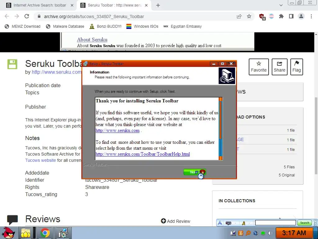Viewport: 318px width, 239px height.
Task: Click the green monitor tray icon
Action: [x=263, y=233]
